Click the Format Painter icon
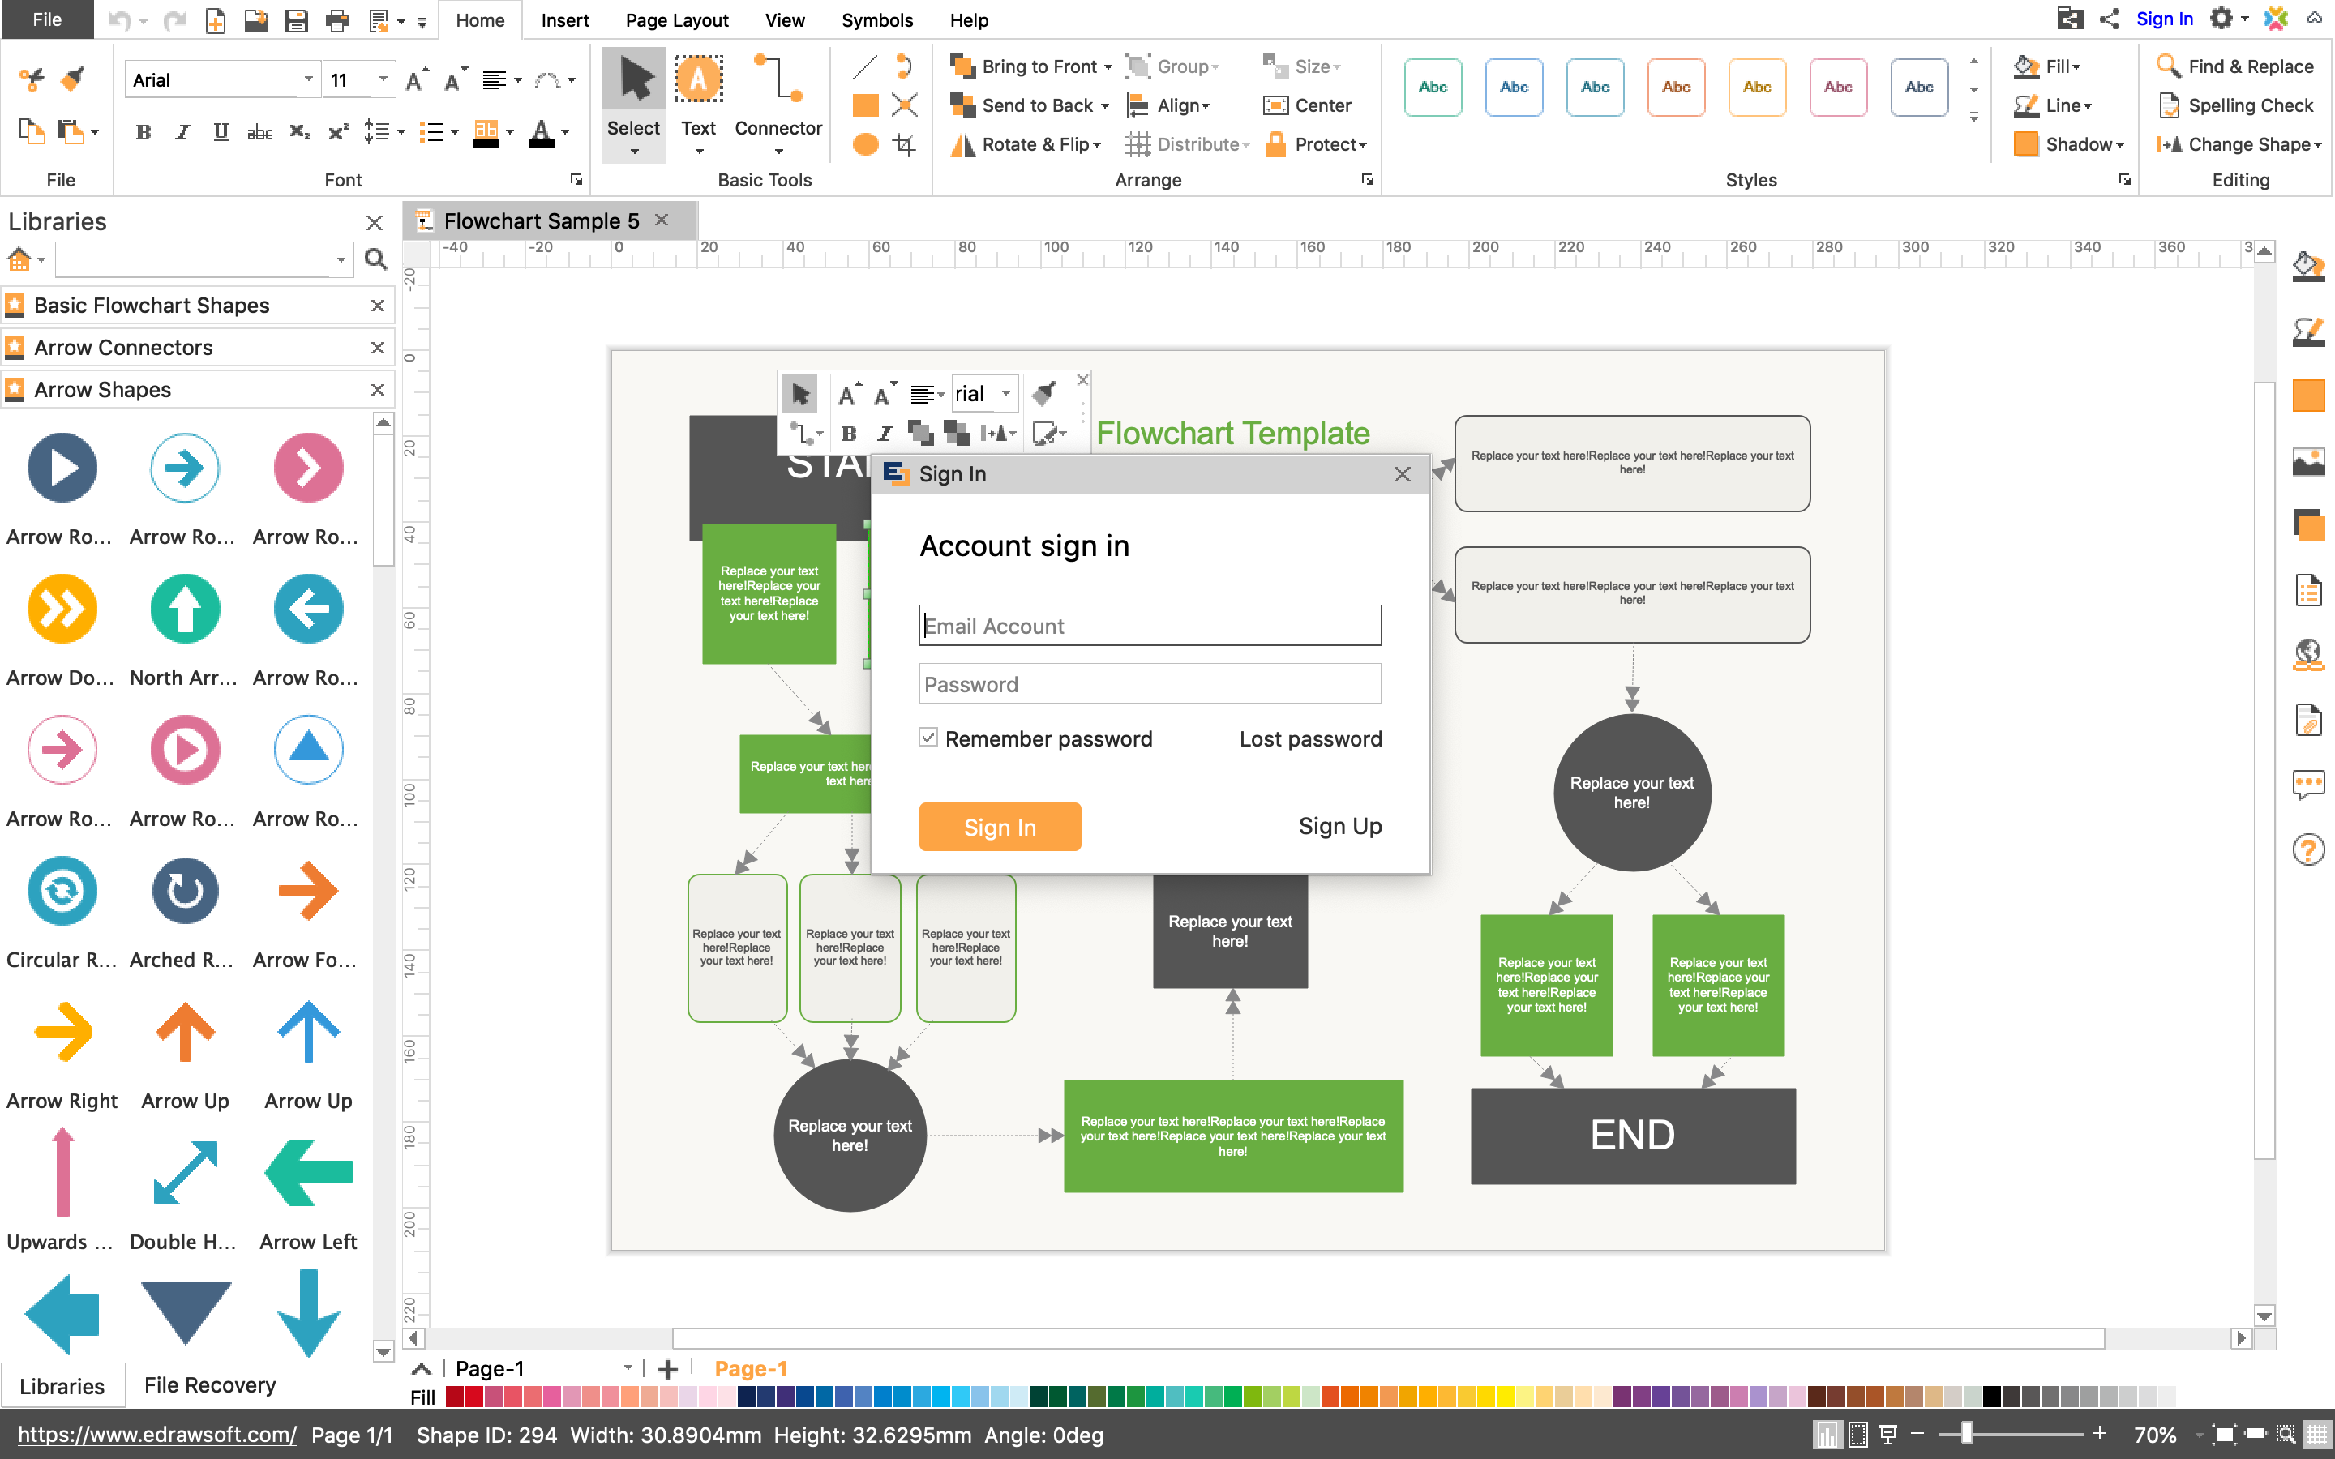This screenshot has height=1459, width=2335. 72,79
